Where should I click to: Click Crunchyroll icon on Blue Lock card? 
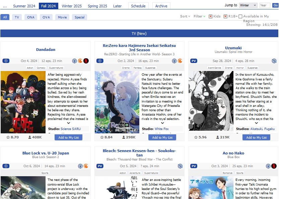86,166
